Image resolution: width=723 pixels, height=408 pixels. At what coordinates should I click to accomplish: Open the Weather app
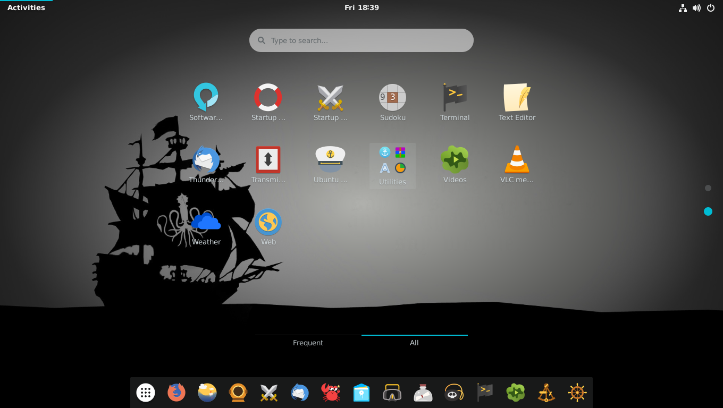pos(206,227)
